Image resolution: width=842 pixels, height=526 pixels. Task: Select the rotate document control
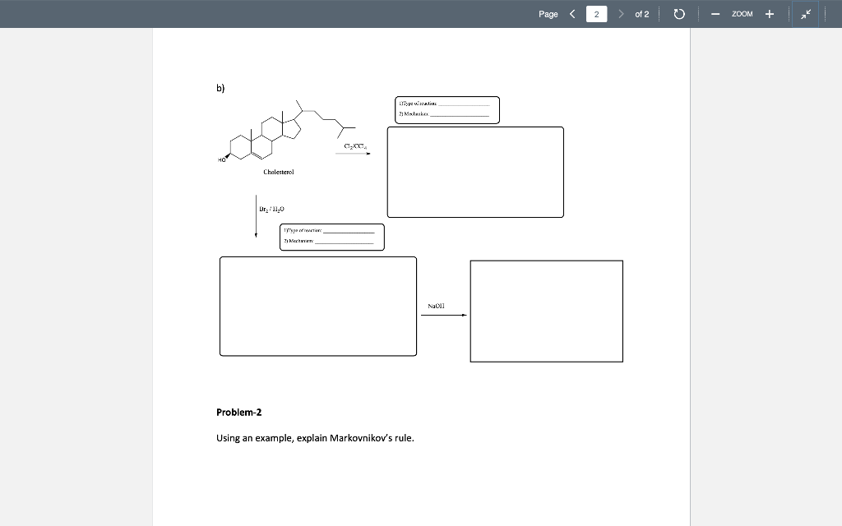677,13
